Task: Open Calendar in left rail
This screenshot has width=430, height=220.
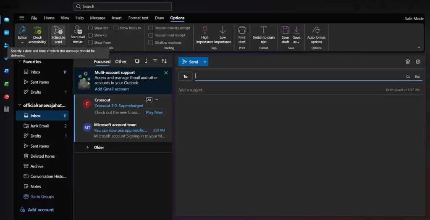Action: pyautogui.click(x=7, y=32)
